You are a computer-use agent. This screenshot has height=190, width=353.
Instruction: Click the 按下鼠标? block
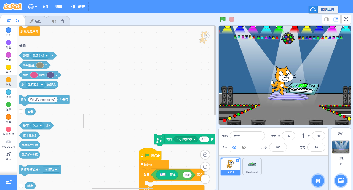[x=30, y=135]
